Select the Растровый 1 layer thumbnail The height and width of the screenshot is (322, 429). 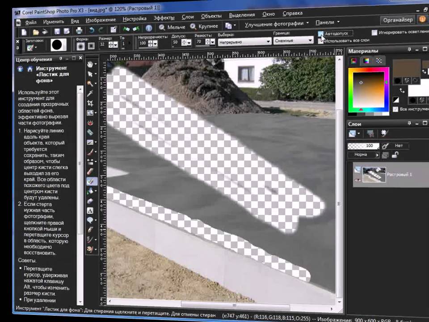(374, 174)
